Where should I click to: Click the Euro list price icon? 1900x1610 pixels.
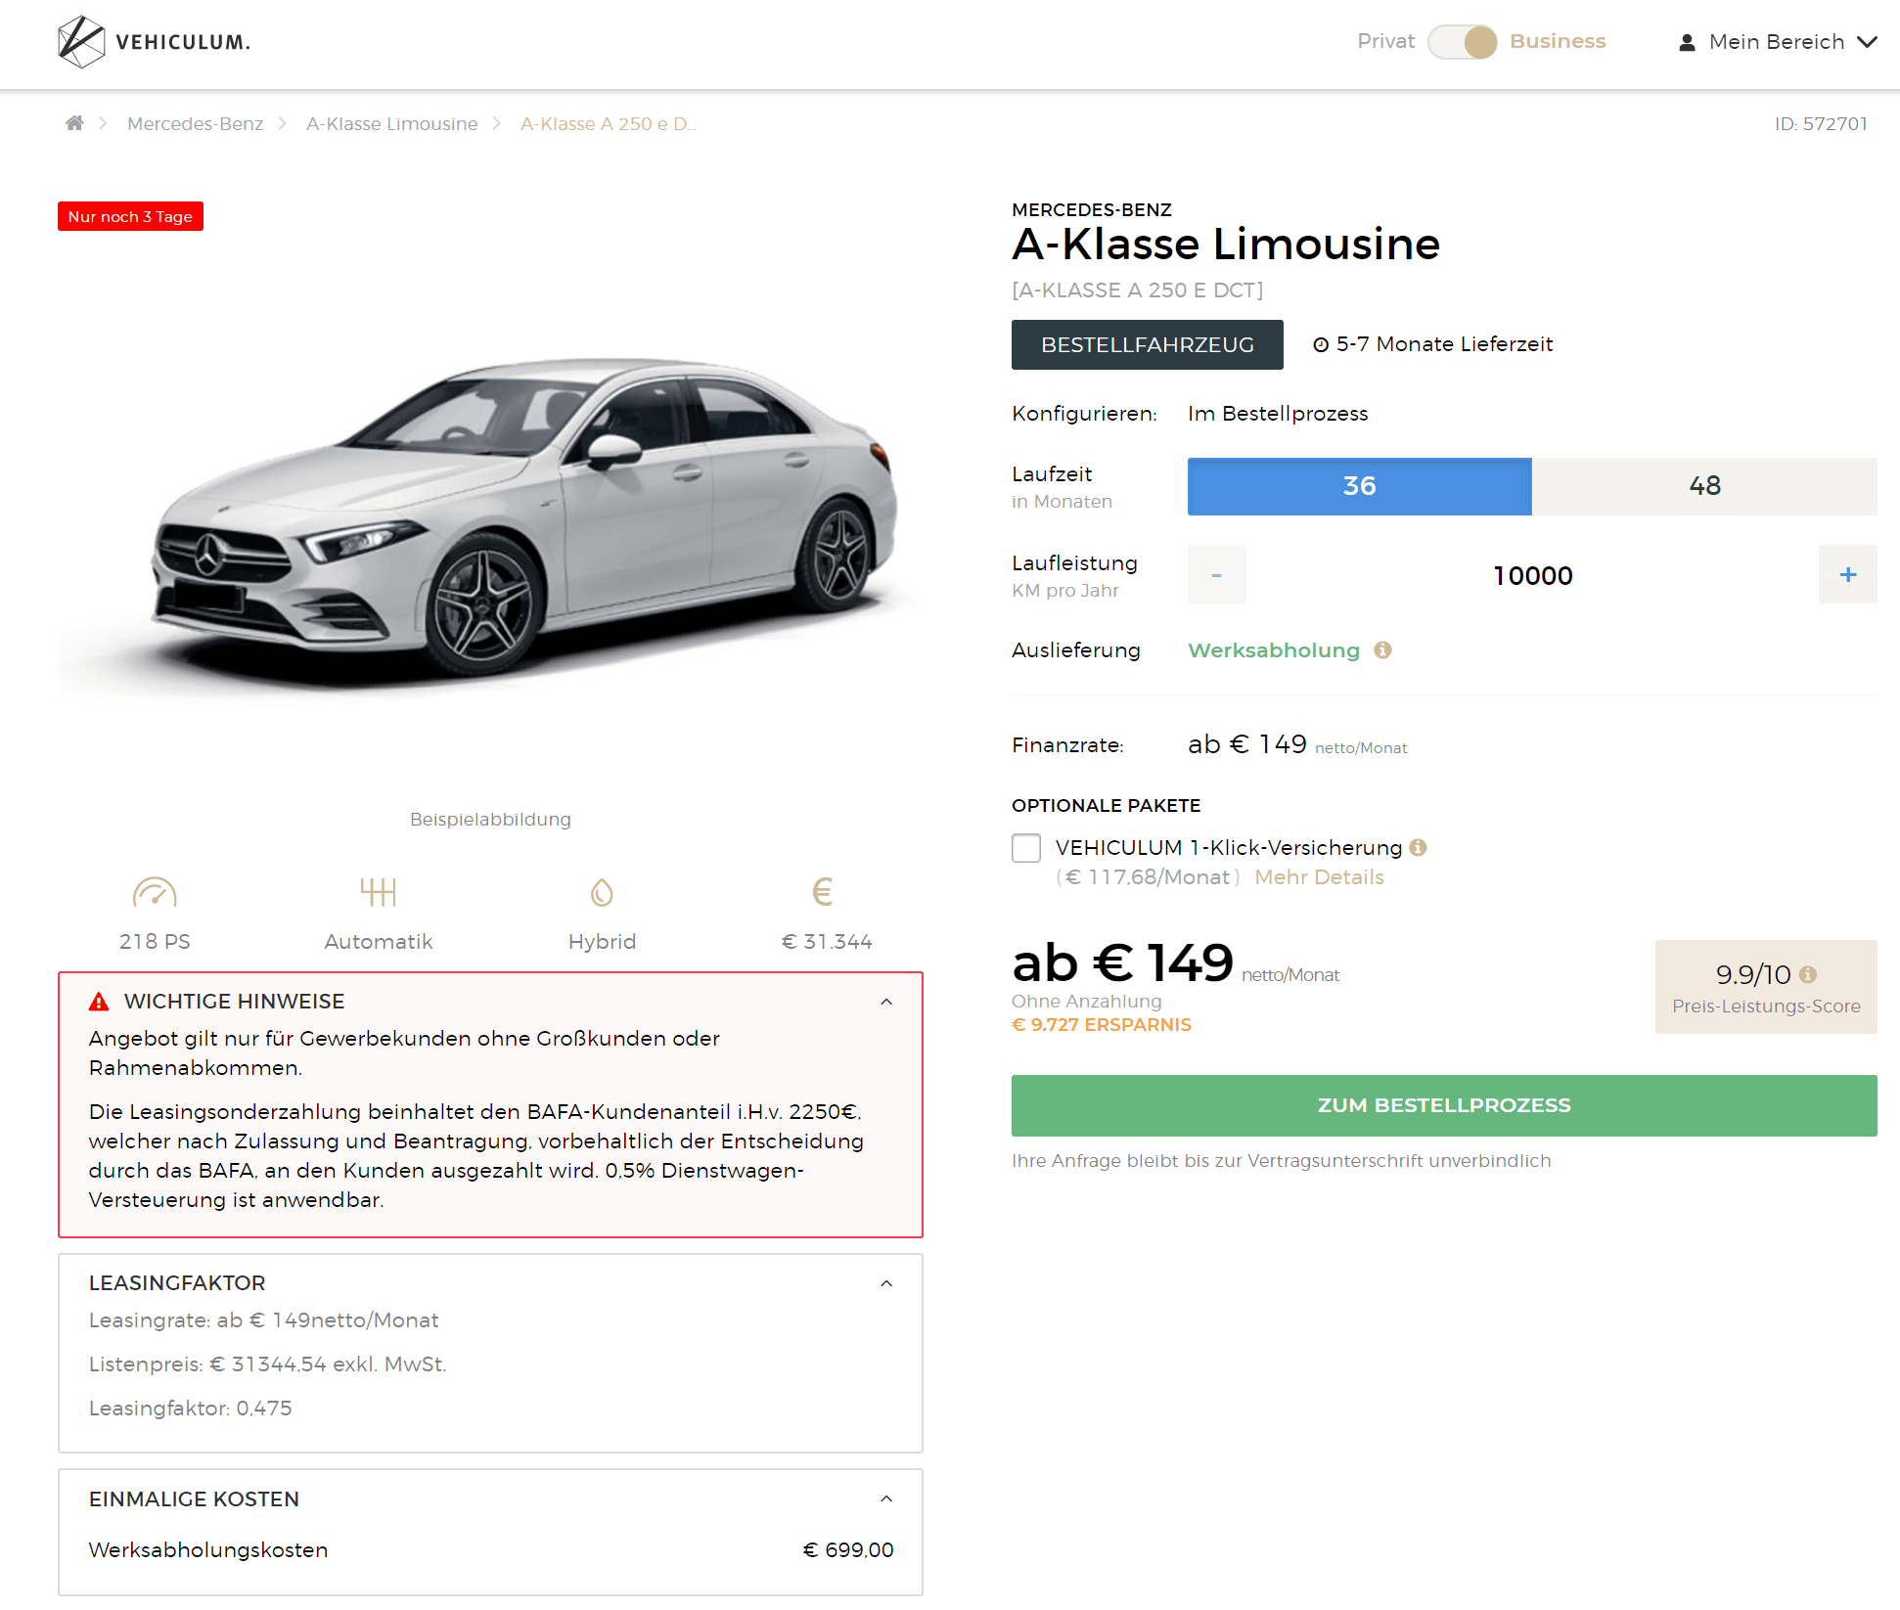tap(823, 892)
